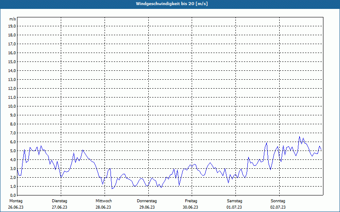Click the Sonntag day label
The height and width of the screenshot is (212, 340).
(278, 201)
